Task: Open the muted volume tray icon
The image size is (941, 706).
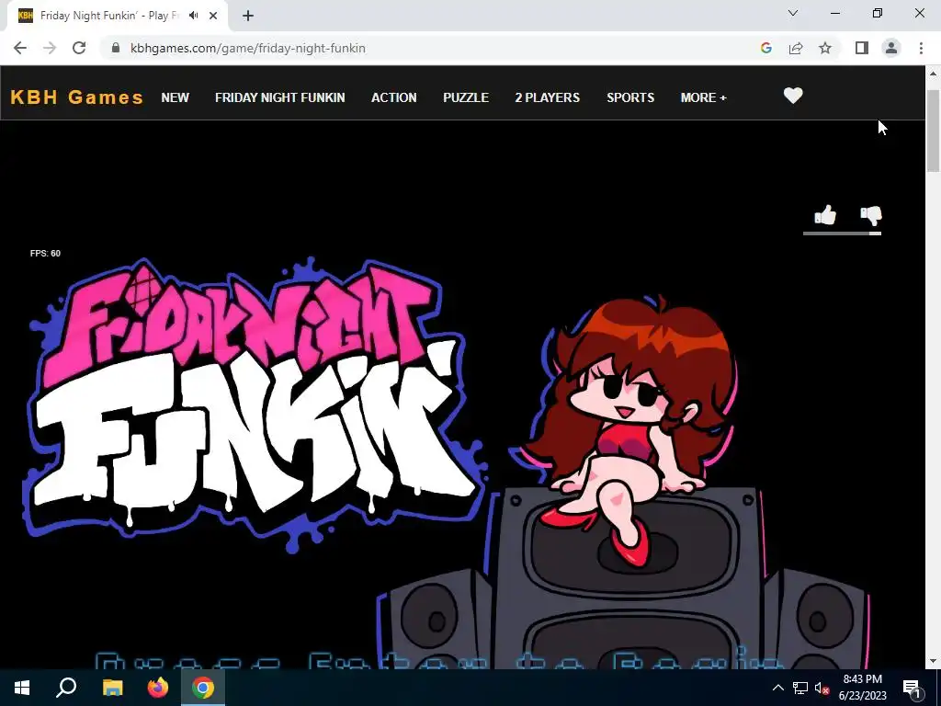Action: pos(822,689)
